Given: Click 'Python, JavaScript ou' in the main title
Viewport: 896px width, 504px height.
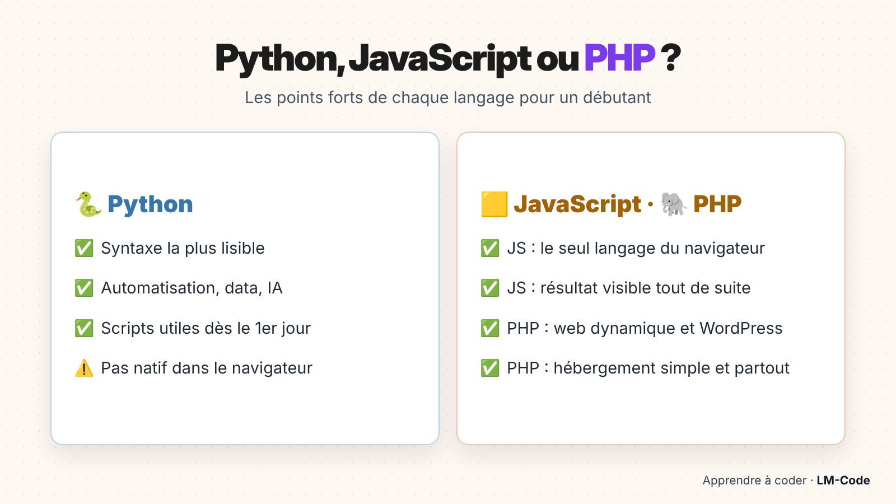Looking at the screenshot, I should click(397, 59).
